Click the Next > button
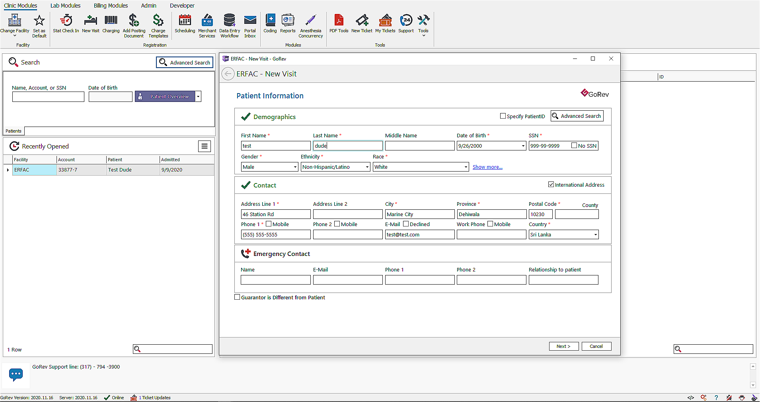This screenshot has width=760, height=402. (x=563, y=346)
